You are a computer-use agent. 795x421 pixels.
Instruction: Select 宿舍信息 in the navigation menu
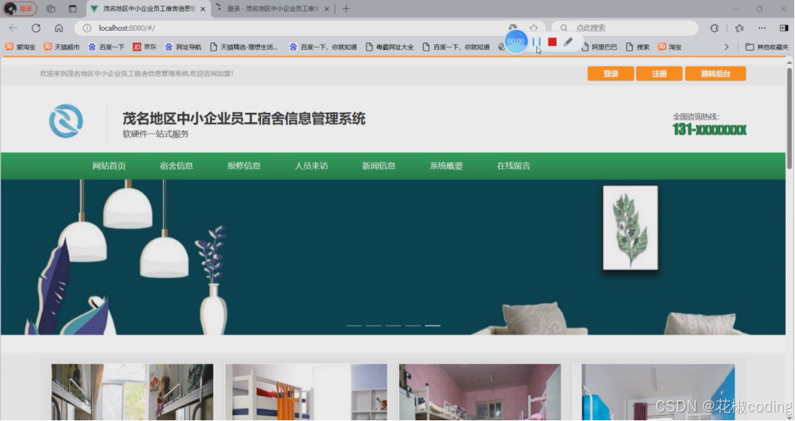pos(176,165)
